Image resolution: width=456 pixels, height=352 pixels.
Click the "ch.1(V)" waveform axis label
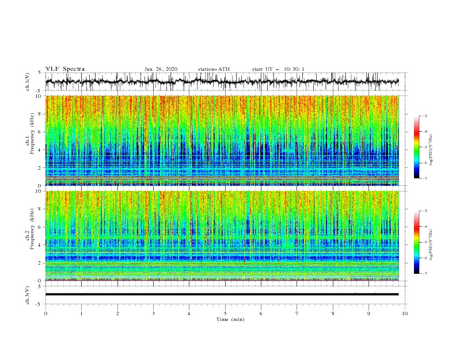coord(28,82)
